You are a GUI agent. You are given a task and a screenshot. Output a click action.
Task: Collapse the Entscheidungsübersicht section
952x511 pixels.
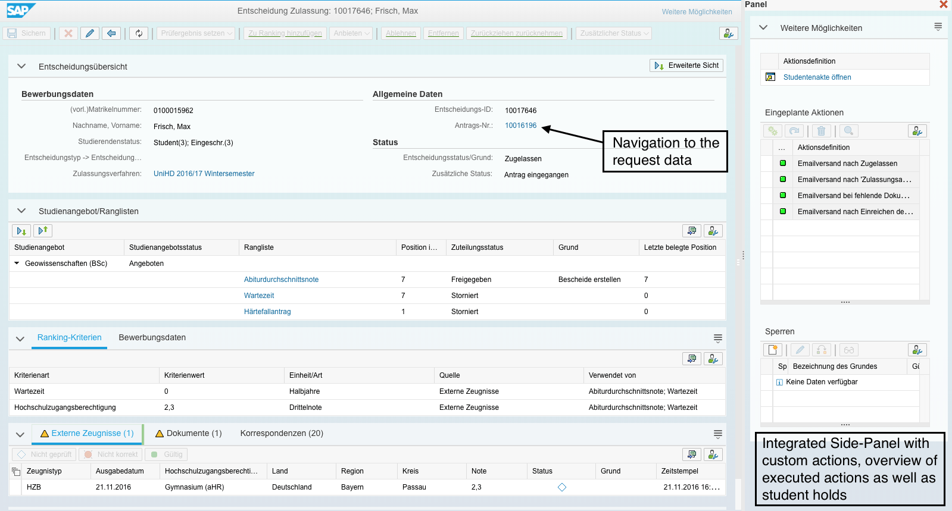pos(21,67)
